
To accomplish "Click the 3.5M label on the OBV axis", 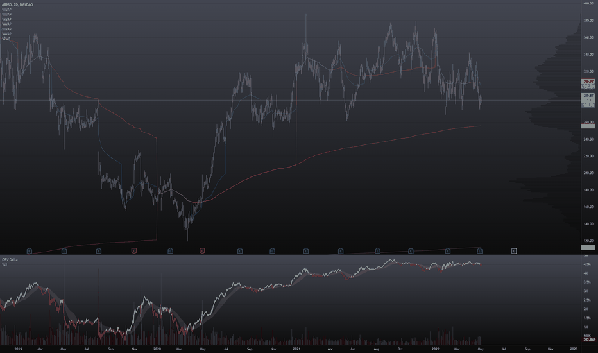I will 587,282.
